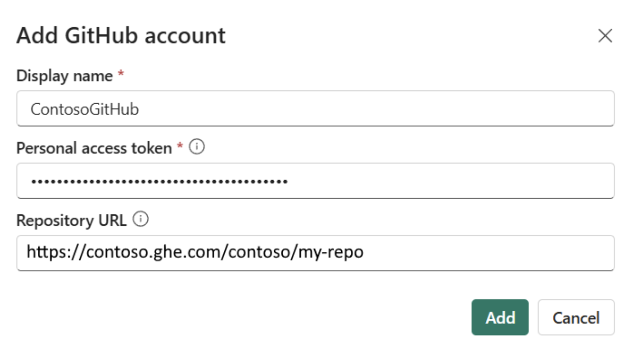624x345 pixels.
Task: Click the red asterisk beside Display name
Action: pyautogui.click(x=120, y=74)
